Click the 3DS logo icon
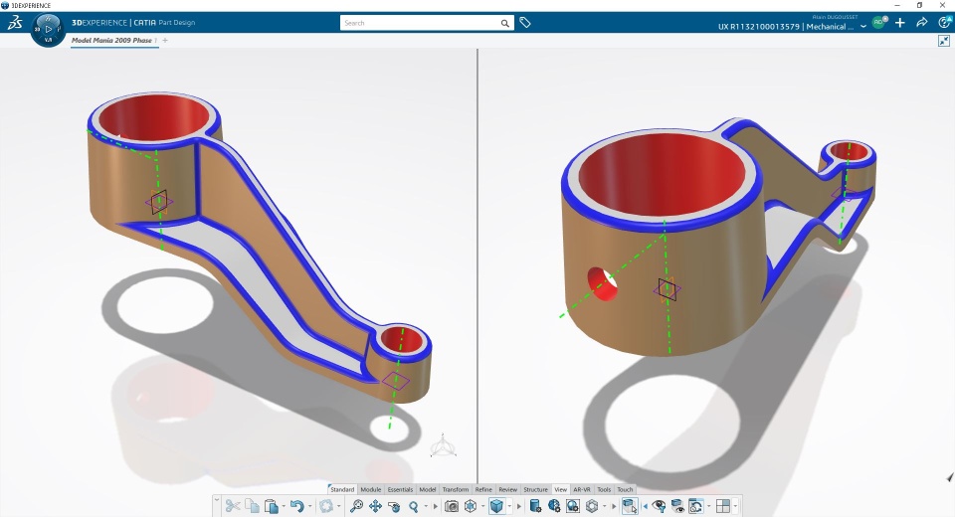This screenshot has width=955, height=517. coord(15,23)
